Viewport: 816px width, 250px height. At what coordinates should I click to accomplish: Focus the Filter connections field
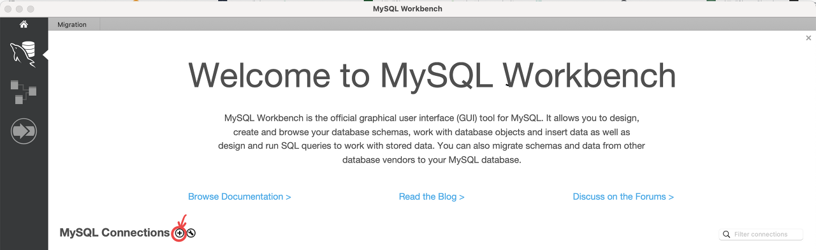click(x=764, y=234)
